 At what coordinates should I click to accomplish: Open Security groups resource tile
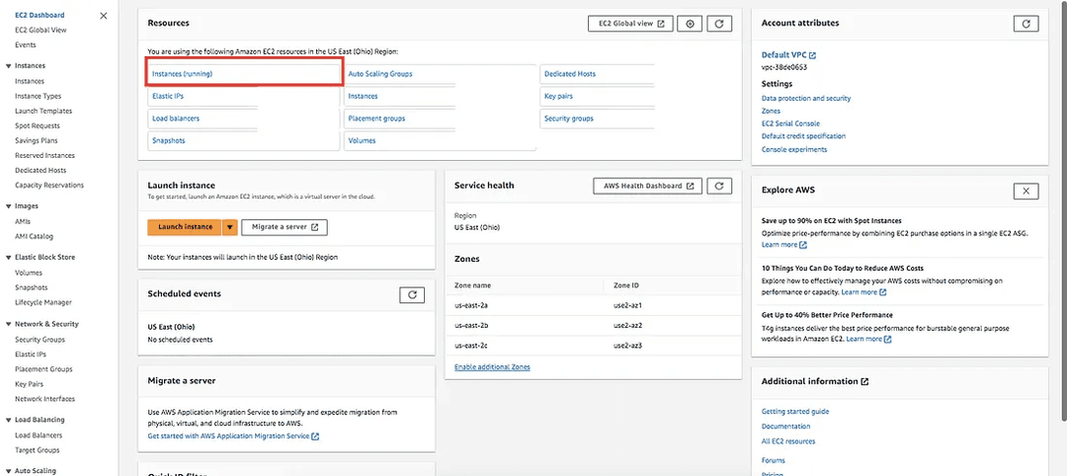569,119
